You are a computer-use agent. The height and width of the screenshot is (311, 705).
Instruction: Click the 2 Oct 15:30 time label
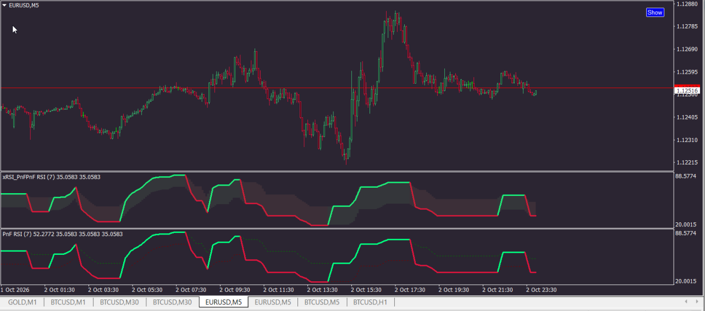pos(366,290)
